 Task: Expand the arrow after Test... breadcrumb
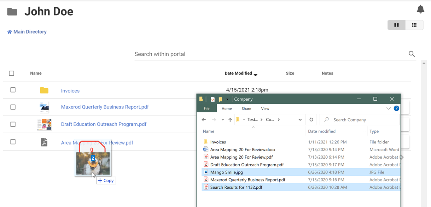pos(262,120)
